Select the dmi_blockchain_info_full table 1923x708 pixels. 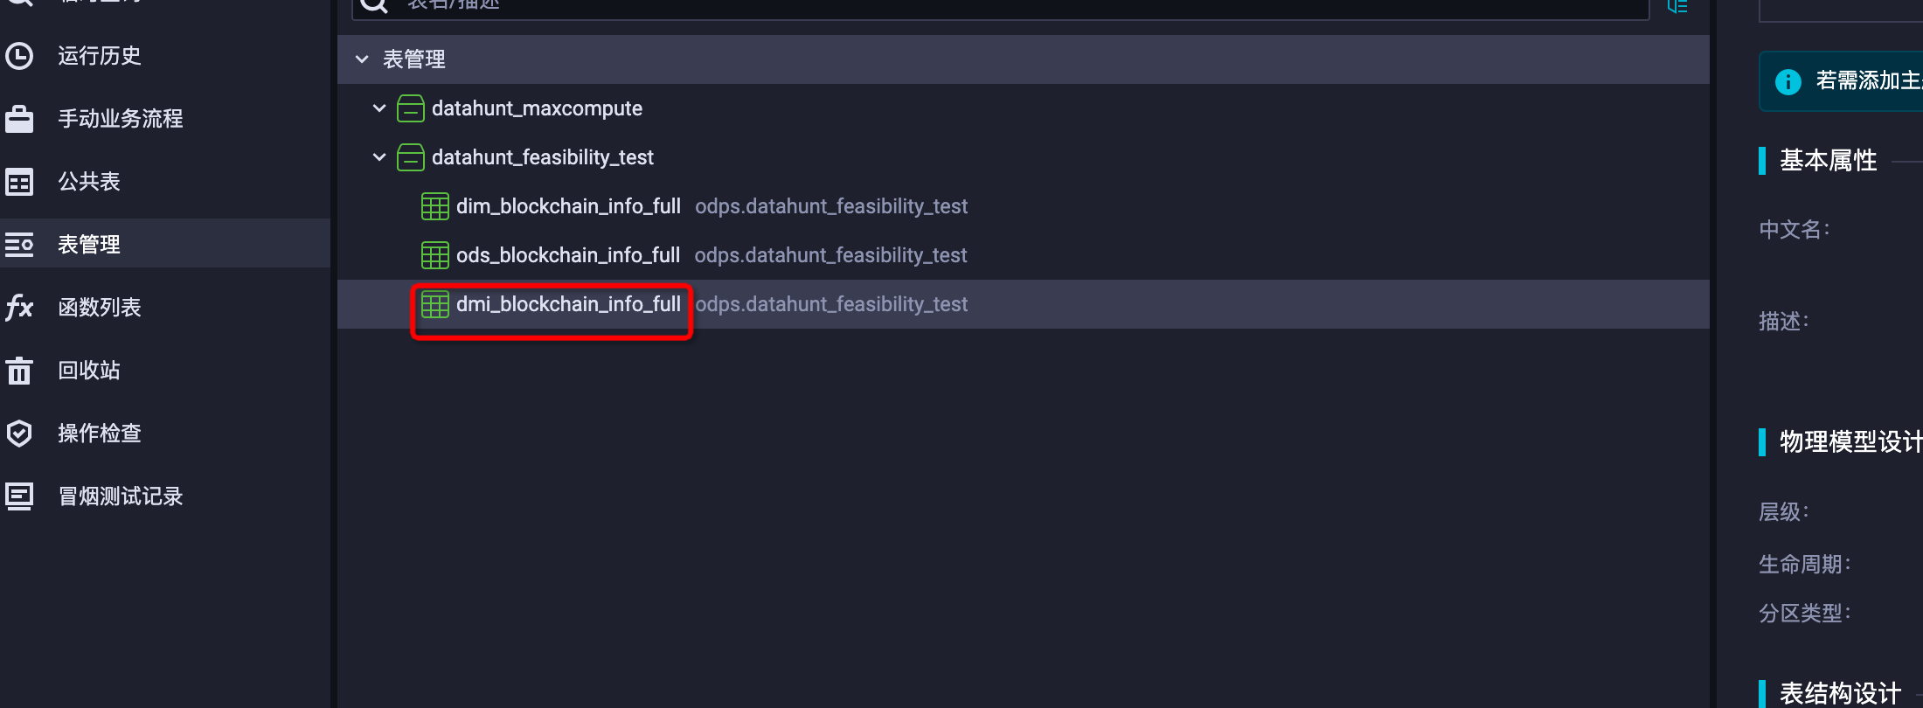coord(567,304)
